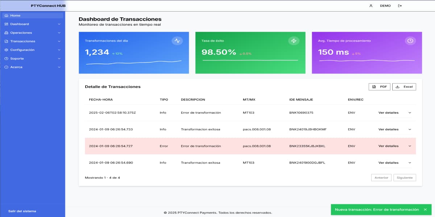
Task: Expand details chevron for BNK10690375 row
Action: pos(410,113)
